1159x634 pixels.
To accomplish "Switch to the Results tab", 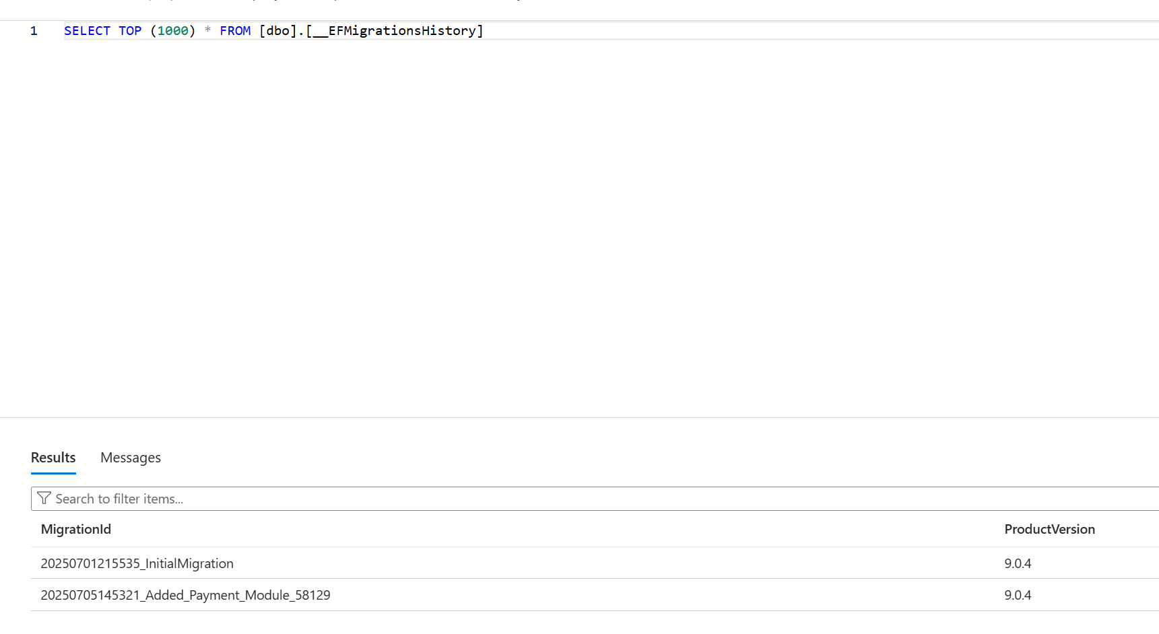I will click(53, 458).
